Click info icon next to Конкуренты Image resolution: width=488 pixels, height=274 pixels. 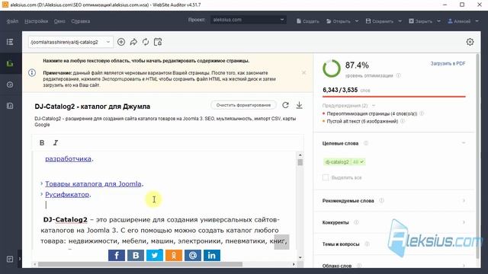(x=356, y=222)
